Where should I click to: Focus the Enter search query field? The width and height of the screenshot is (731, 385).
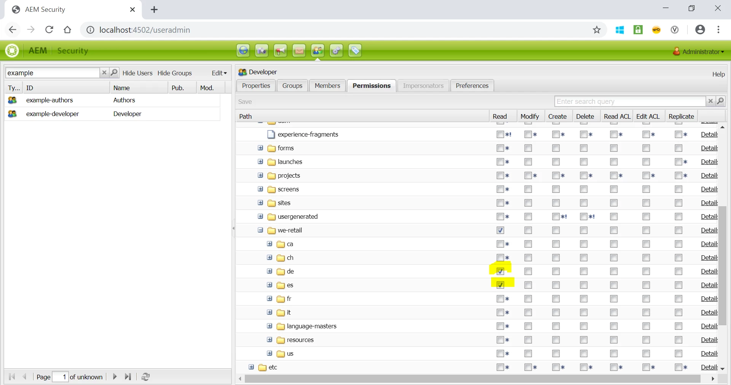point(630,102)
